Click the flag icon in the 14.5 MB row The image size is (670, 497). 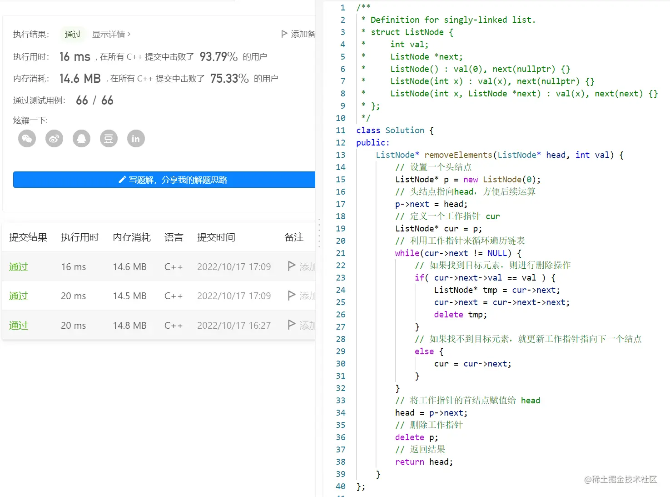click(292, 296)
